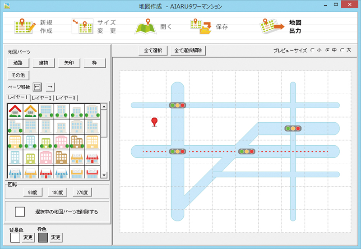Click the 地図出力 map export icon

pyautogui.click(x=272, y=27)
